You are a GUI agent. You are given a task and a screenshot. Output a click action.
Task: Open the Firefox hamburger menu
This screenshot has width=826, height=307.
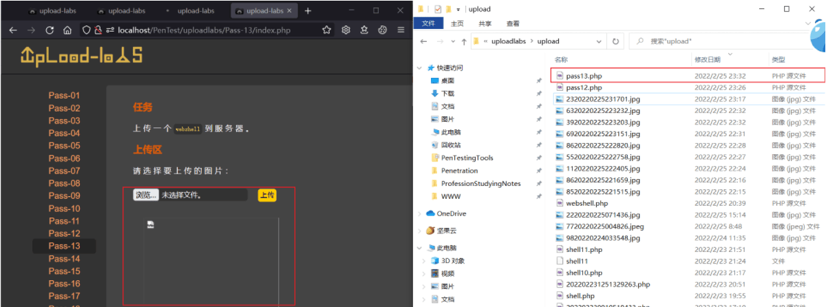(401, 30)
